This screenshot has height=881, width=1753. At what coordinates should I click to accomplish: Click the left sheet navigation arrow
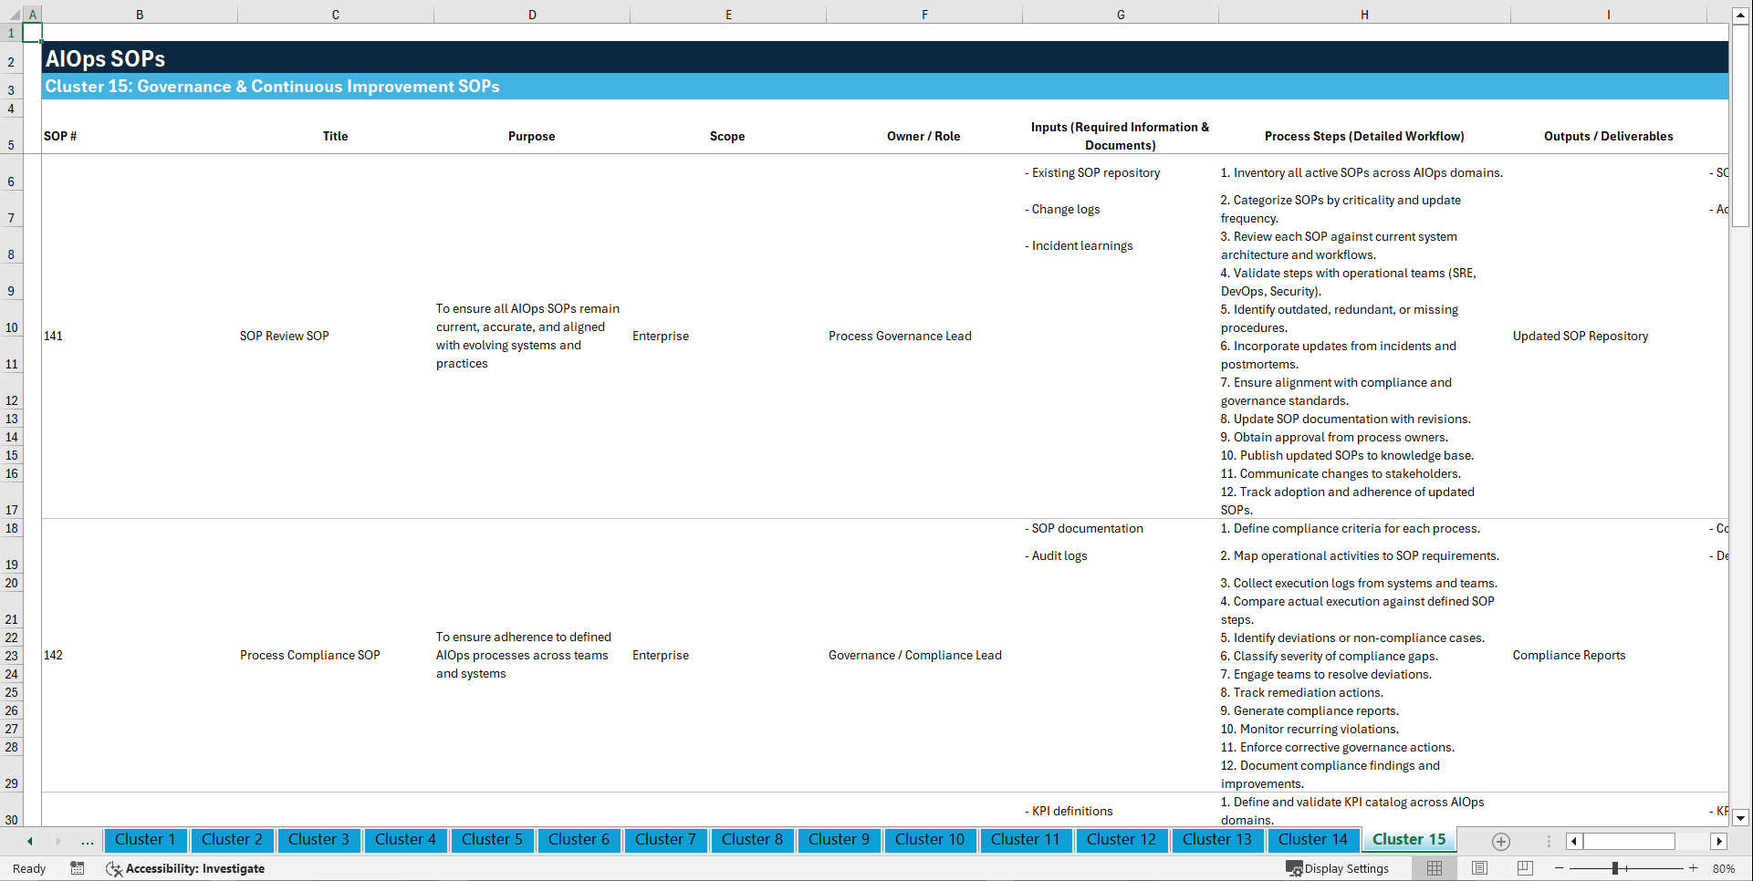[29, 841]
